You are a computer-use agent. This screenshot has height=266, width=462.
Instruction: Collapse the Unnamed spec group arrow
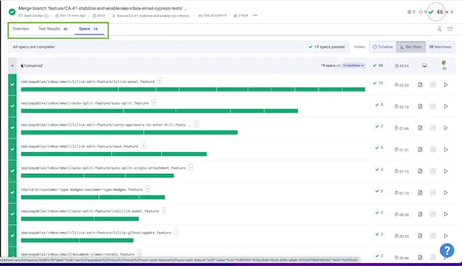pos(12,66)
